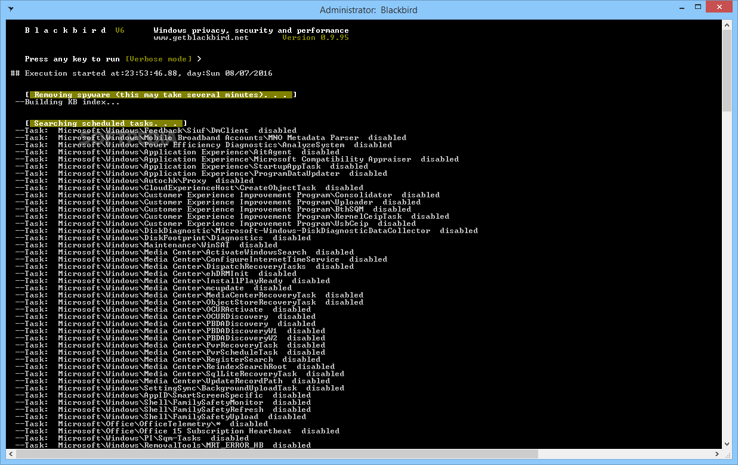
Task: Click the FamilySafetyMonitor task line
Action: [x=163, y=402]
